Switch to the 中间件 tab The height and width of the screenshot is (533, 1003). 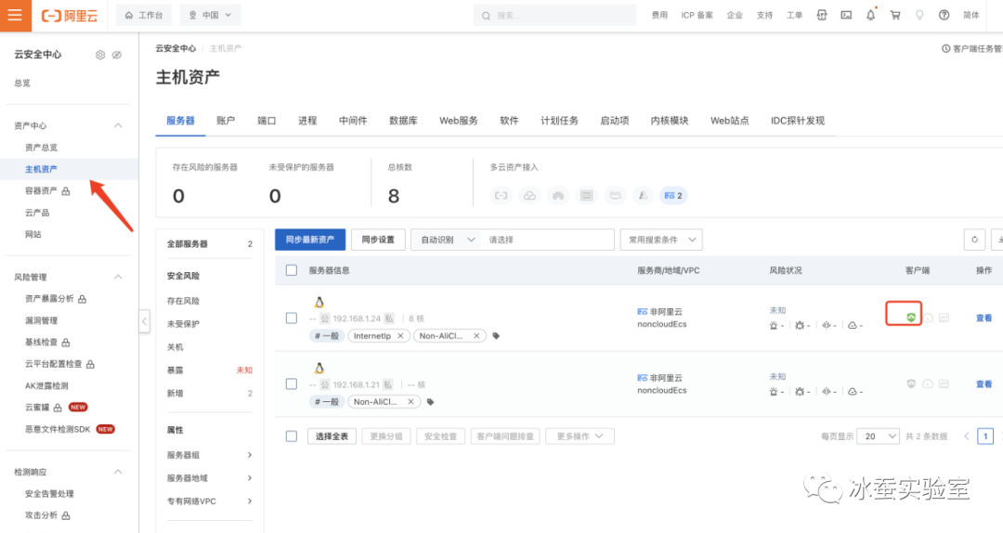[353, 121]
